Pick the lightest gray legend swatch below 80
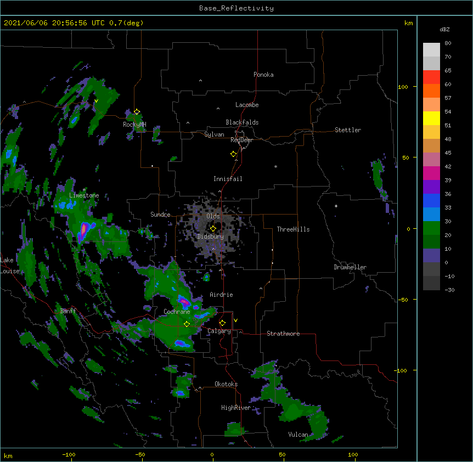 click(431, 50)
